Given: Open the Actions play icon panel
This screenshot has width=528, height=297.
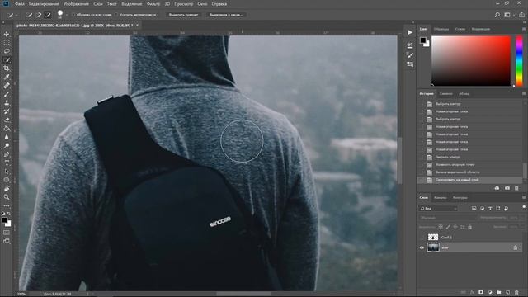Looking at the screenshot, I should click(410, 33).
